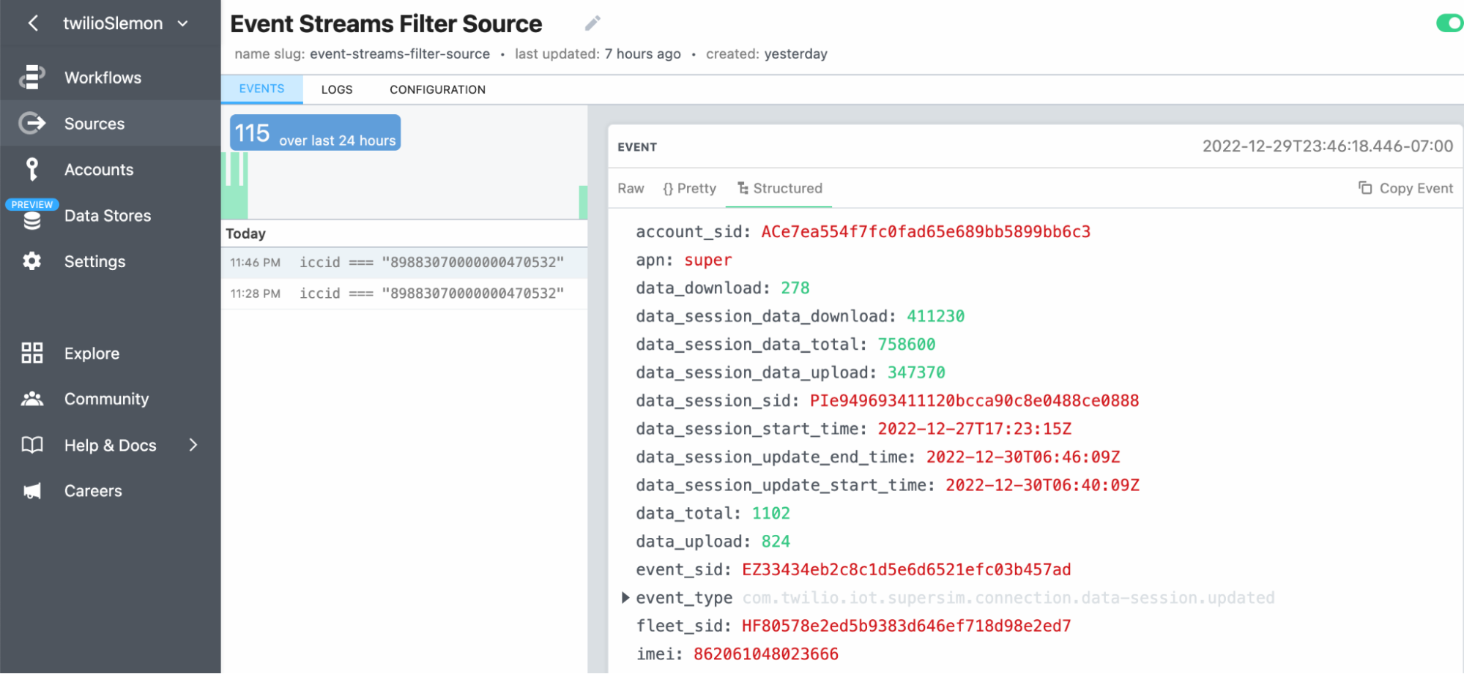The width and height of the screenshot is (1464, 674).
Task: Click the data_total value 1102
Action: [770, 513]
